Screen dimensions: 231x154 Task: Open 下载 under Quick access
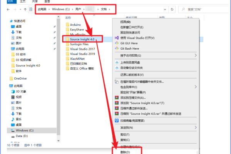coord(19,32)
